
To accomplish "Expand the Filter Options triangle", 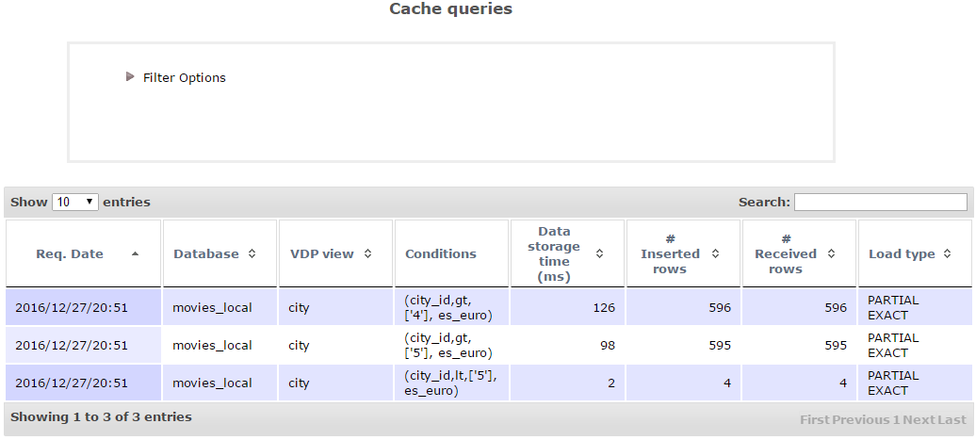I will (x=130, y=76).
